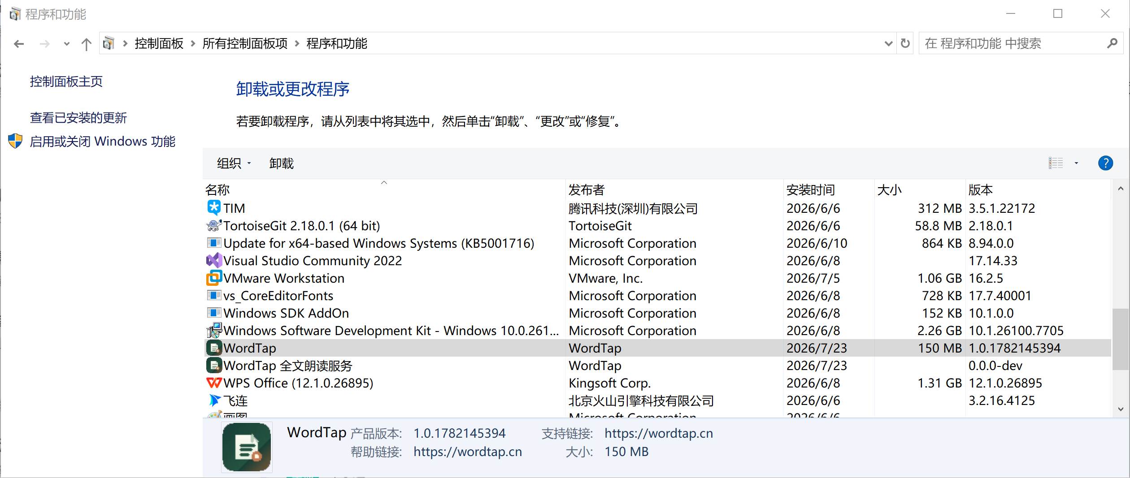The height and width of the screenshot is (478, 1130).
Task: Open the recent locations dropdown arrow
Action: click(x=67, y=44)
